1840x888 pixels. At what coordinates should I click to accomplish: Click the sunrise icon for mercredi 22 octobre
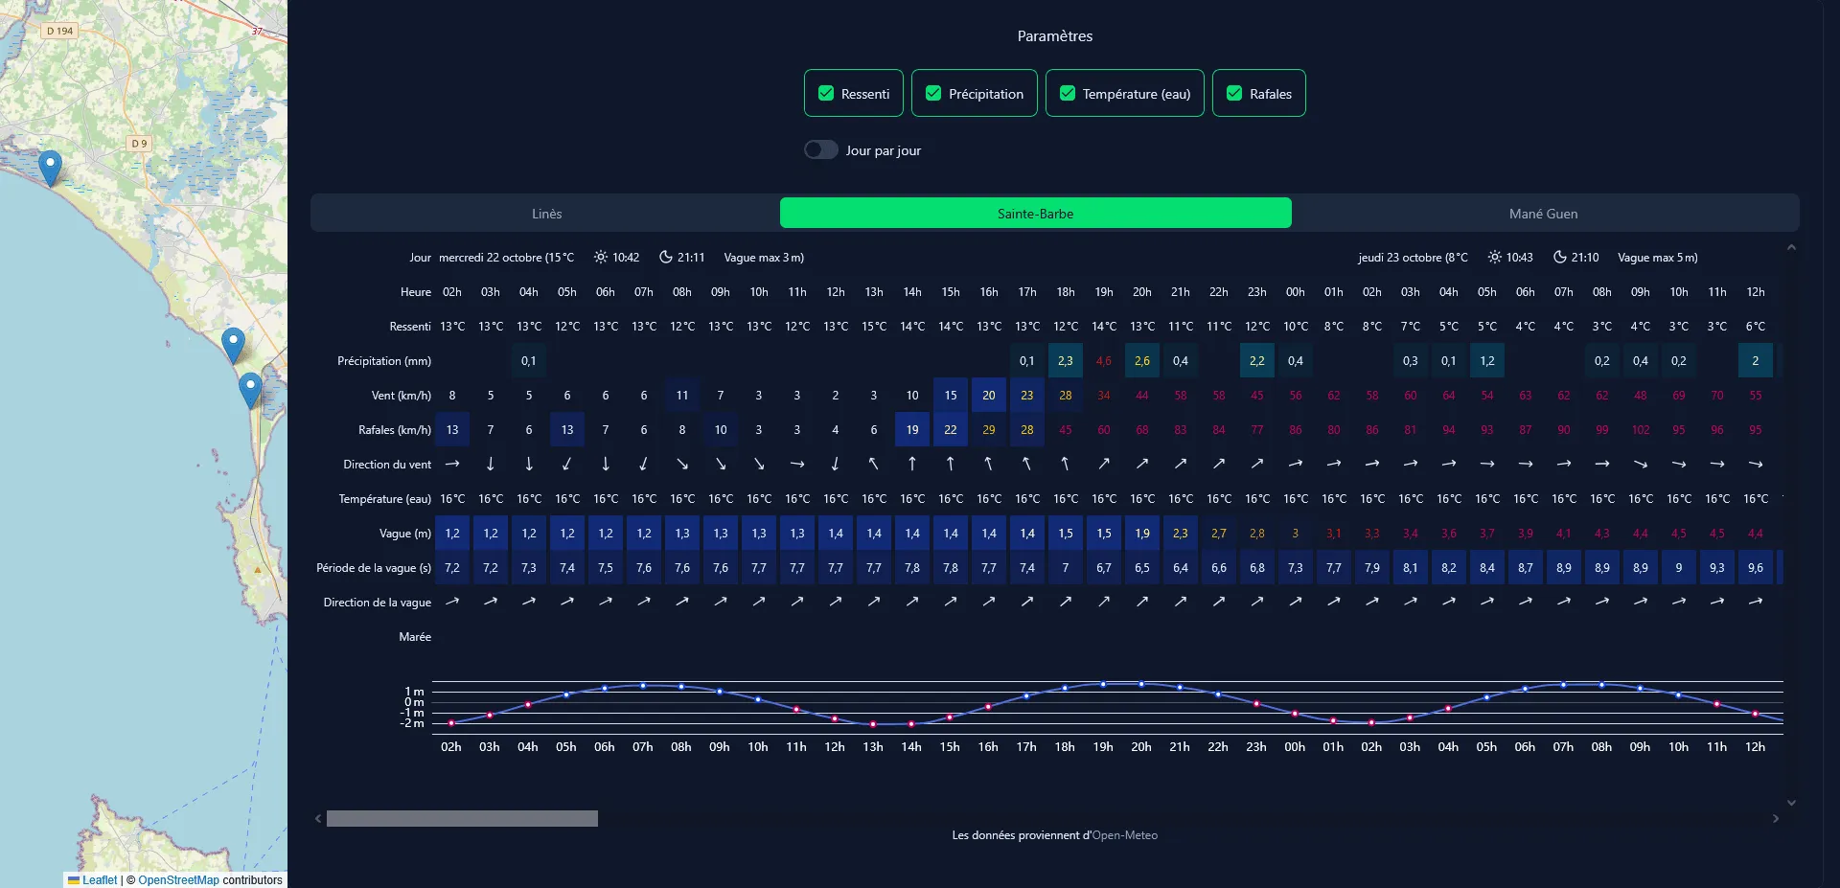click(x=600, y=258)
